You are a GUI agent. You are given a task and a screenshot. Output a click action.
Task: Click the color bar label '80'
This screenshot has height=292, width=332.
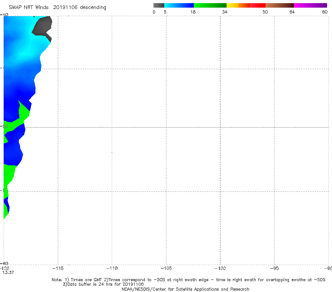325,12
